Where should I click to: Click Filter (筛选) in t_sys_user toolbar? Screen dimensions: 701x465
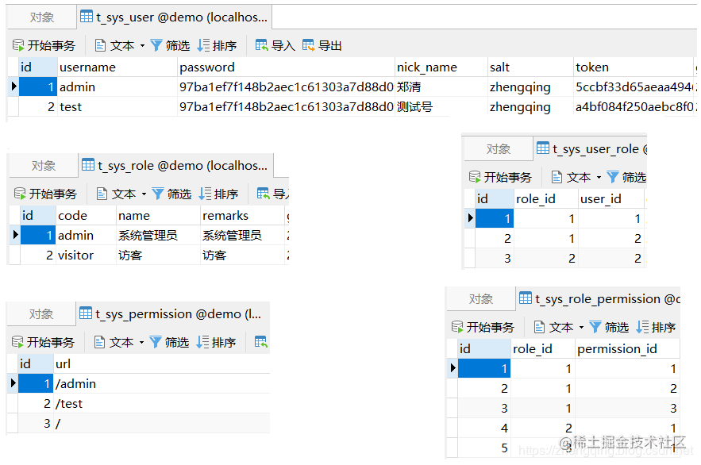point(171,45)
